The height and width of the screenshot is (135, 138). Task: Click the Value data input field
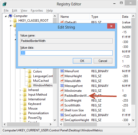[x=66, y=53]
